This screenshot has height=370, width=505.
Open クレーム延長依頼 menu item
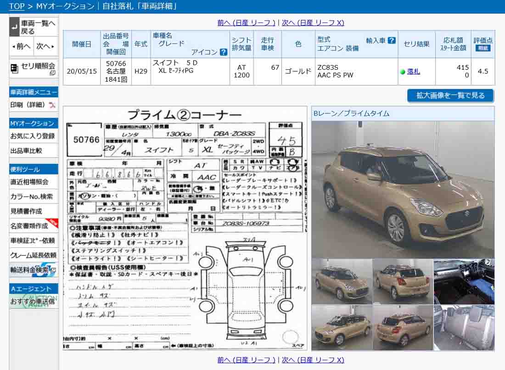[x=34, y=255]
